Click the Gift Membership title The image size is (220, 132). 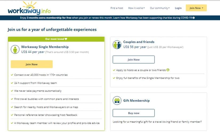pyautogui.click(x=136, y=101)
